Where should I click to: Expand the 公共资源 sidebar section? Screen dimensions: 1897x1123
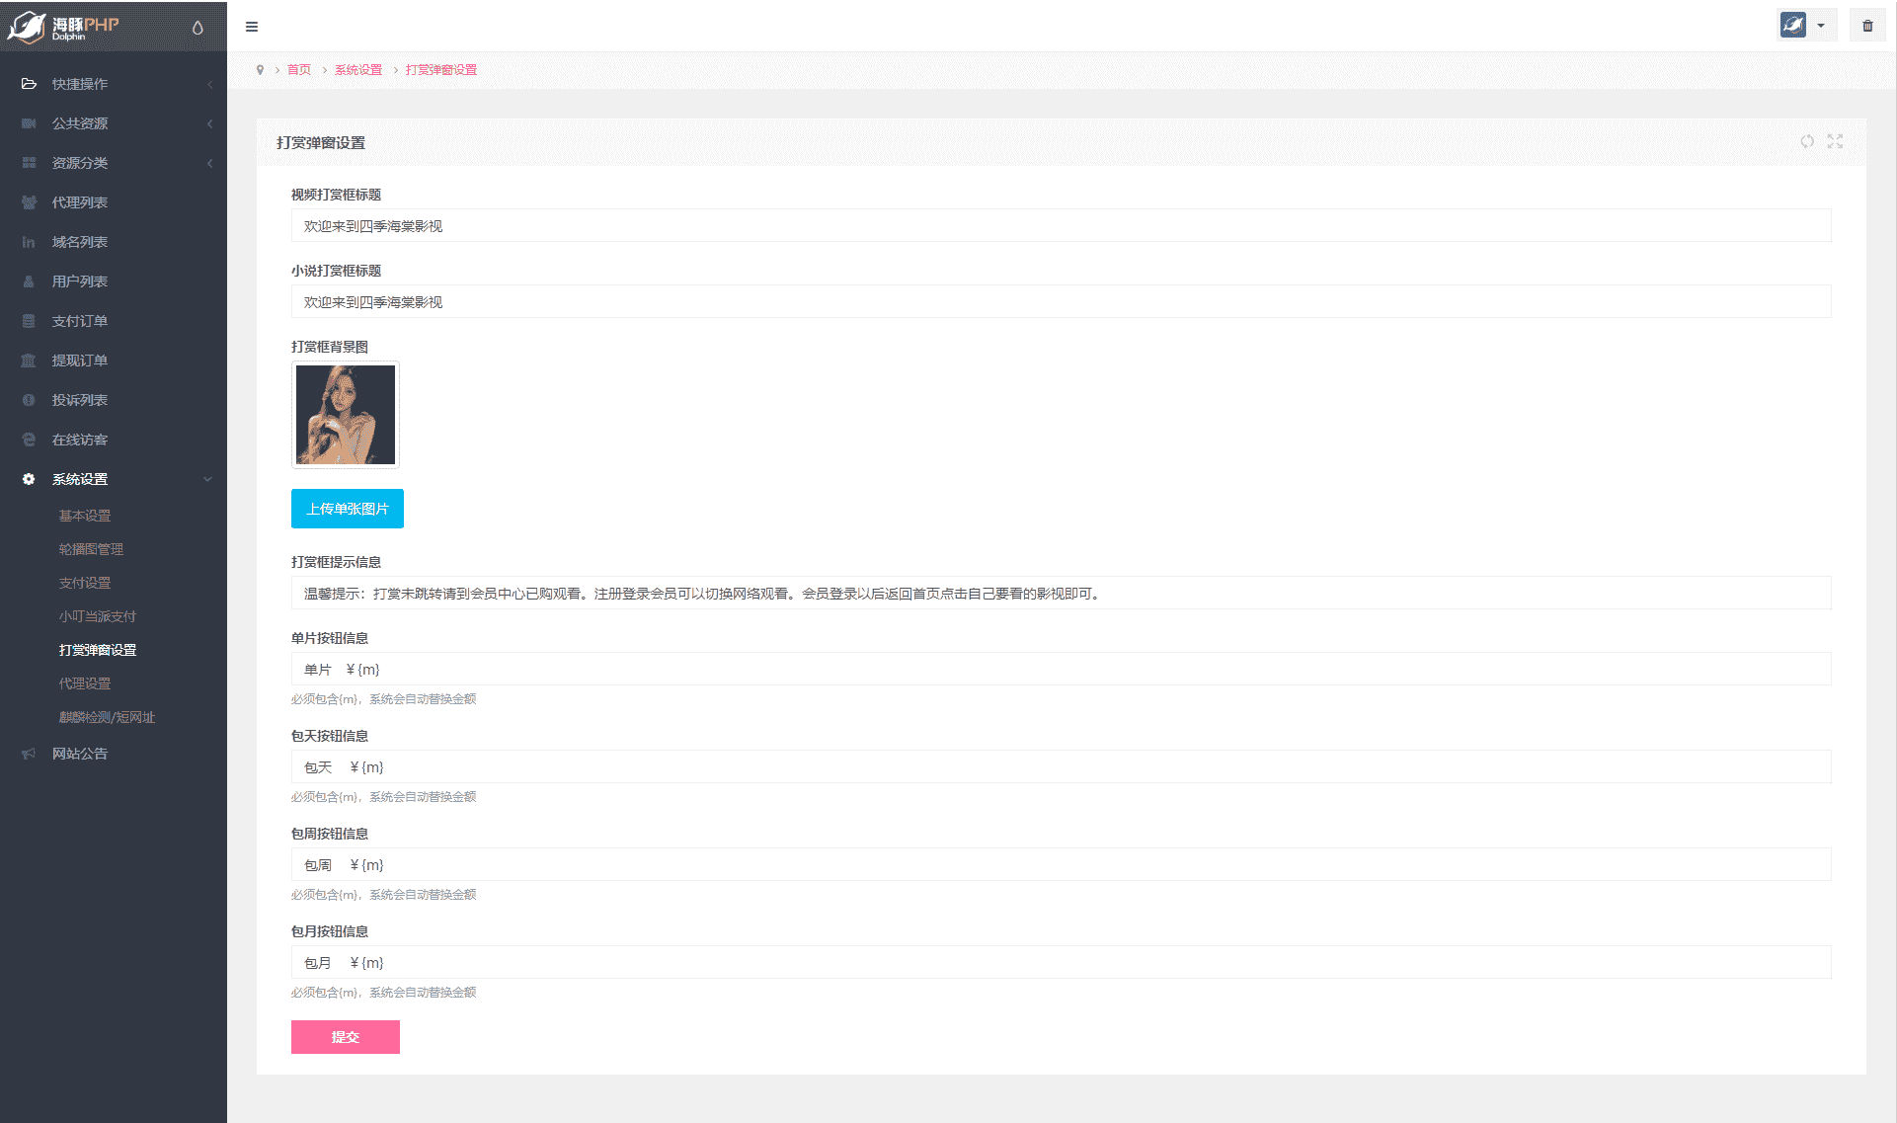click(x=80, y=123)
